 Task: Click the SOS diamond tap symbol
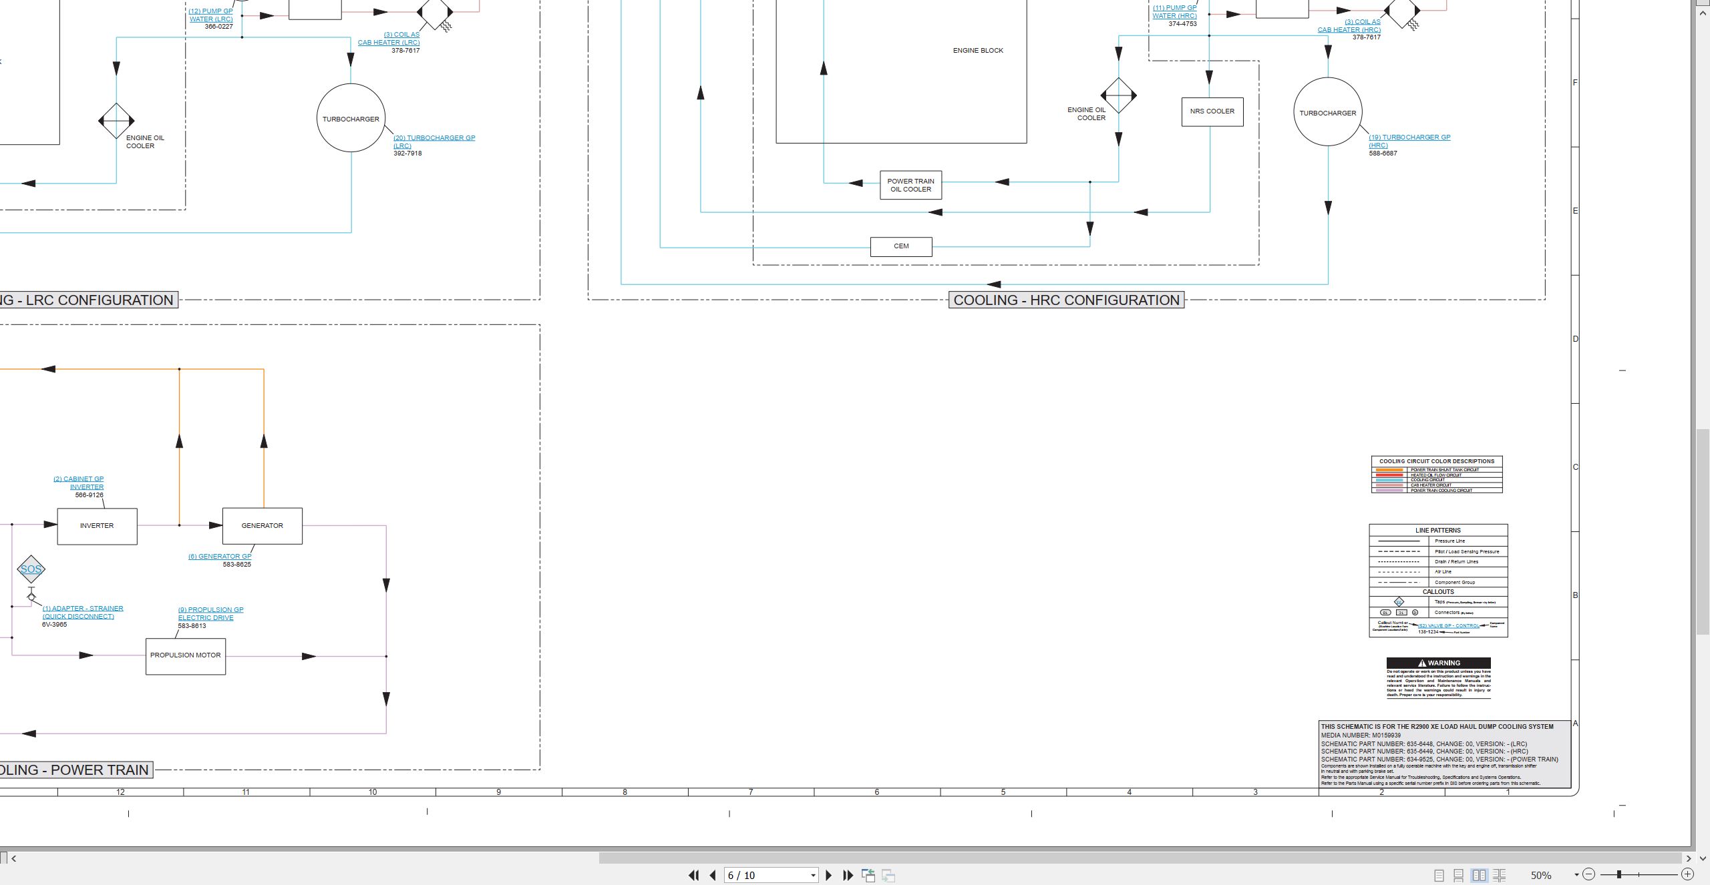(31, 569)
